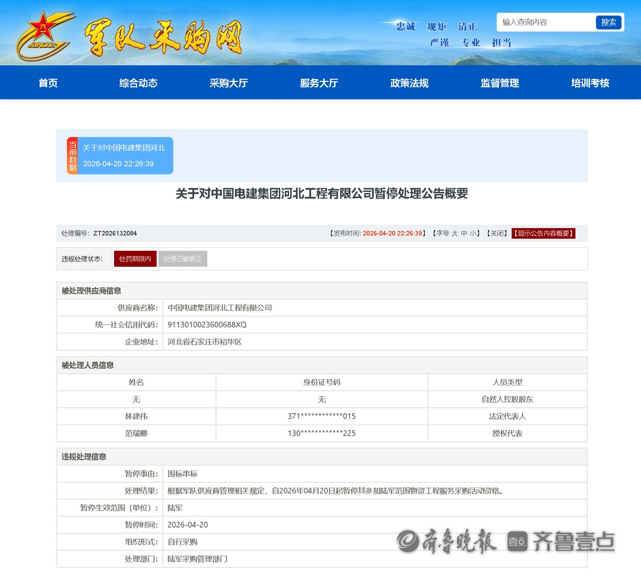Open the 首页 navigation menu item
This screenshot has height=581, width=641.
(48, 83)
